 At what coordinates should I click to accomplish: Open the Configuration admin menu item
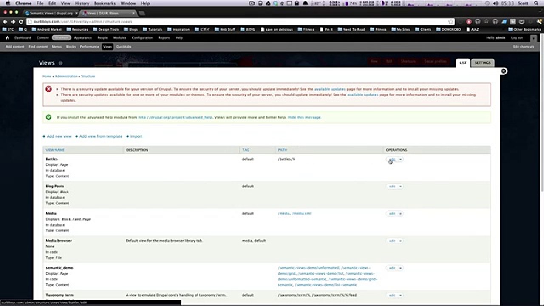[142, 37]
